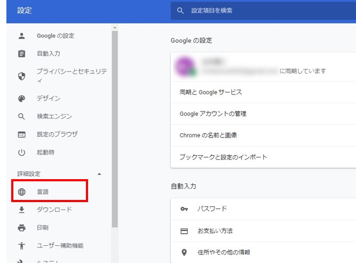Image resolution: width=356 pixels, height=265 pixels.
Task: Click the location pin icon beside 住所
Action: coord(184,252)
